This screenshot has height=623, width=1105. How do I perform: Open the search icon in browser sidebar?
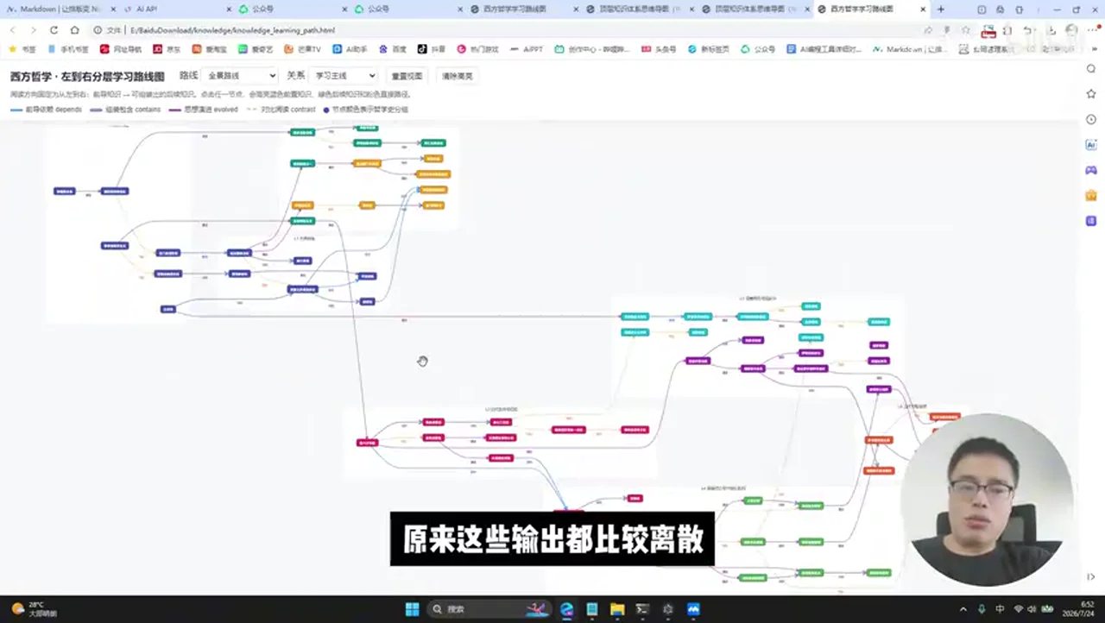[1091, 69]
